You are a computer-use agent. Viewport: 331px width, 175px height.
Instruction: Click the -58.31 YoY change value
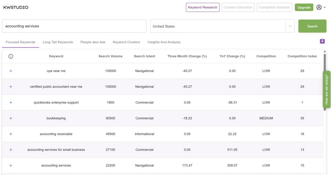[232, 103]
